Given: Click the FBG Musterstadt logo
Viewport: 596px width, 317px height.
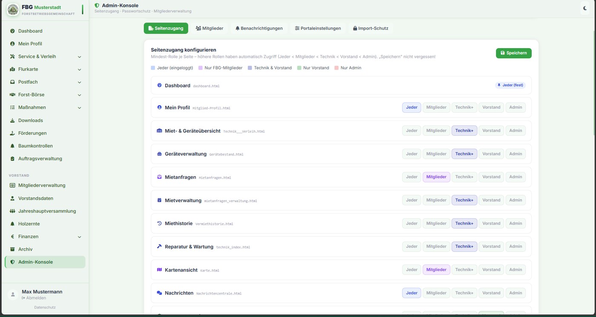Looking at the screenshot, I should 13,9.
